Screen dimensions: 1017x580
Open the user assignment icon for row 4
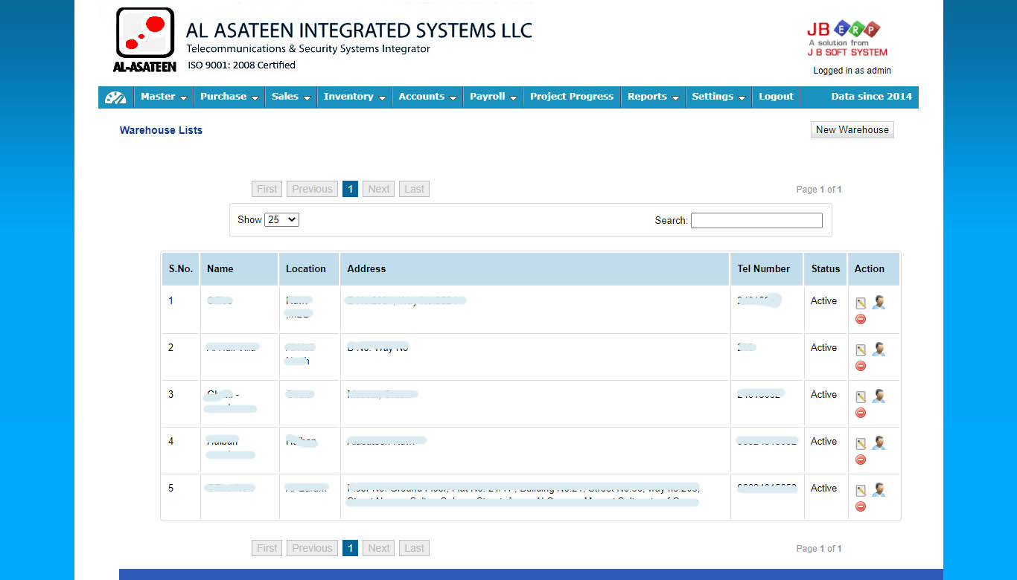coord(879,442)
